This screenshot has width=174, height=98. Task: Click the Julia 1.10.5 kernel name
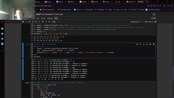pos(148,22)
